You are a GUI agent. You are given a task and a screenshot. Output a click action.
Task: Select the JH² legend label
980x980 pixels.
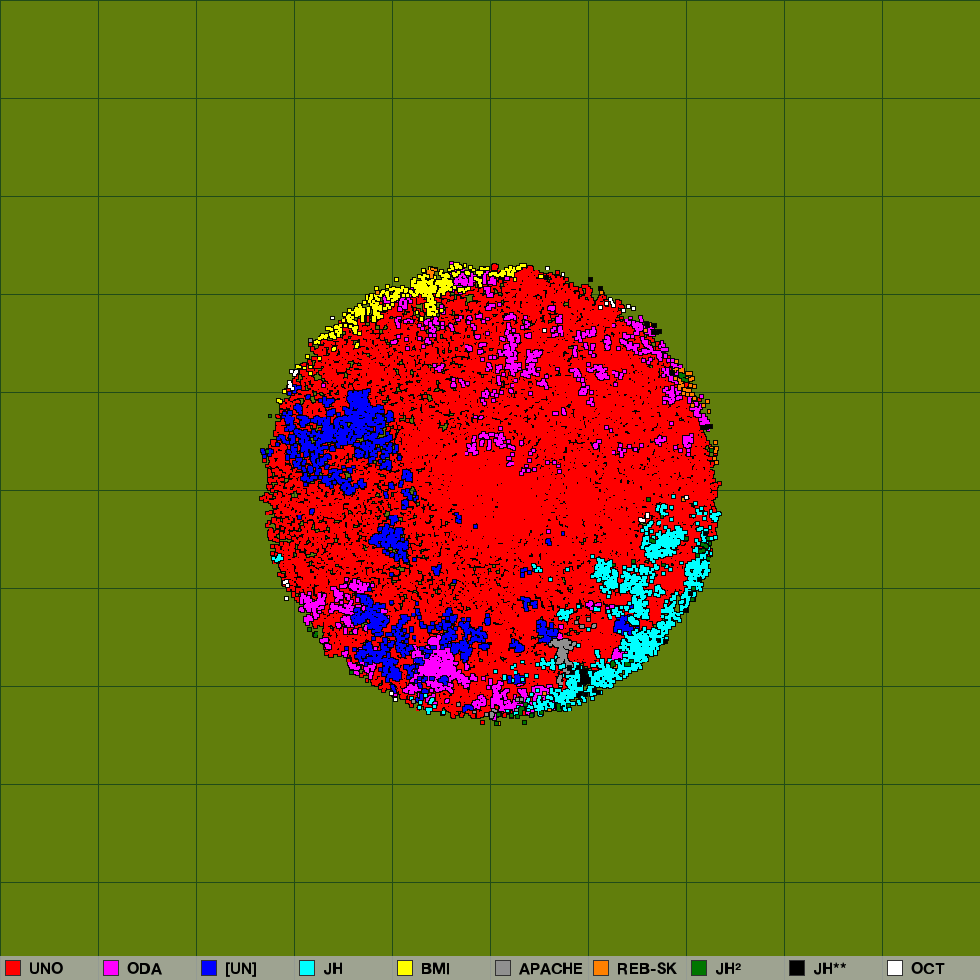click(728, 969)
